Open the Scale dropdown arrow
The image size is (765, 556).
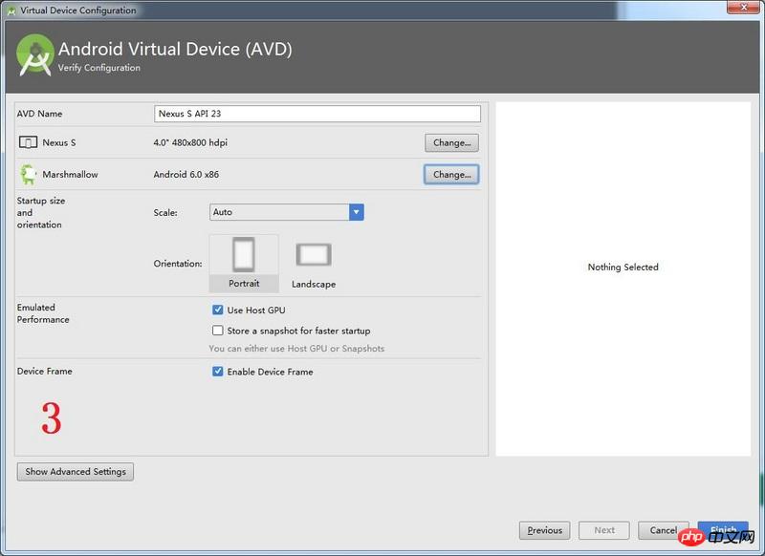(356, 212)
